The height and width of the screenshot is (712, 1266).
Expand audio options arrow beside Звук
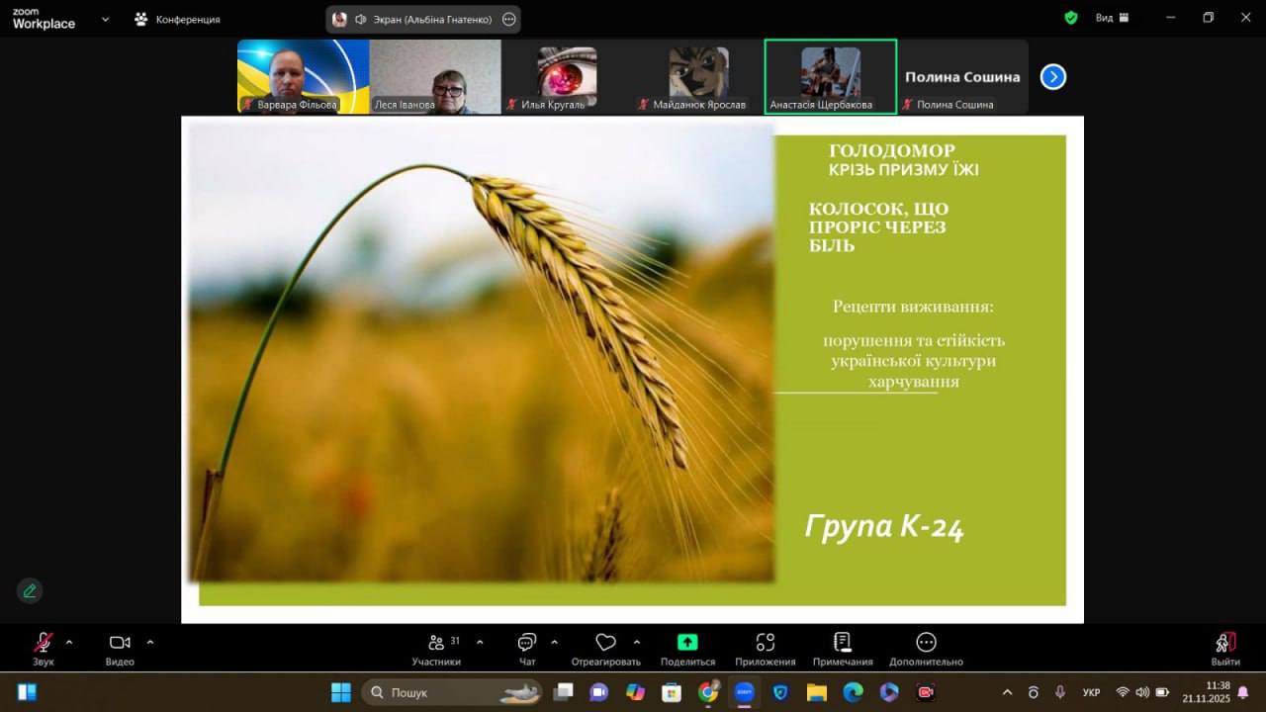pos(69,642)
